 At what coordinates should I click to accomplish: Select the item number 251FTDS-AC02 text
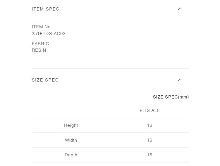[x=49, y=34]
